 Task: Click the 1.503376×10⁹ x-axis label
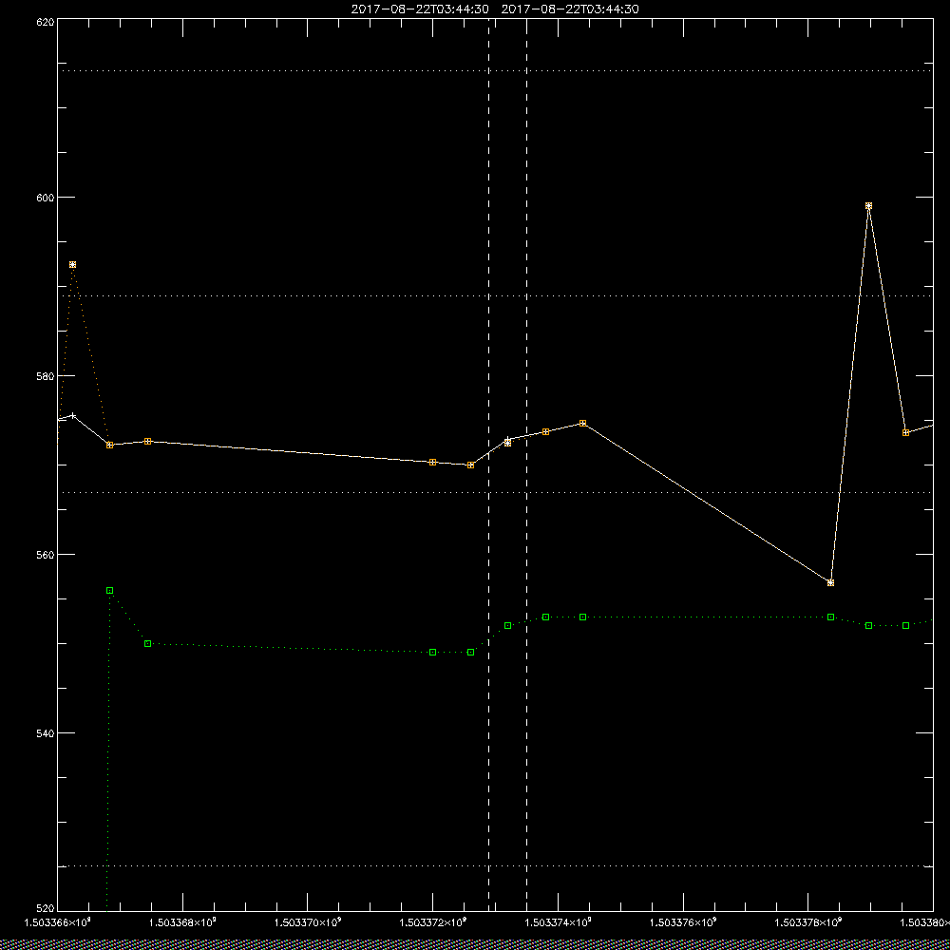point(683,922)
